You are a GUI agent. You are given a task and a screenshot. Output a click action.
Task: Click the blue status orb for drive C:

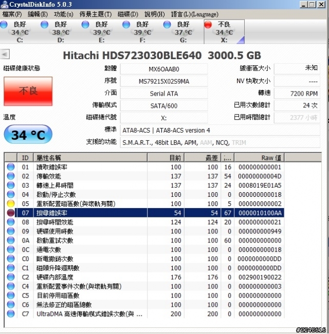click(4, 25)
